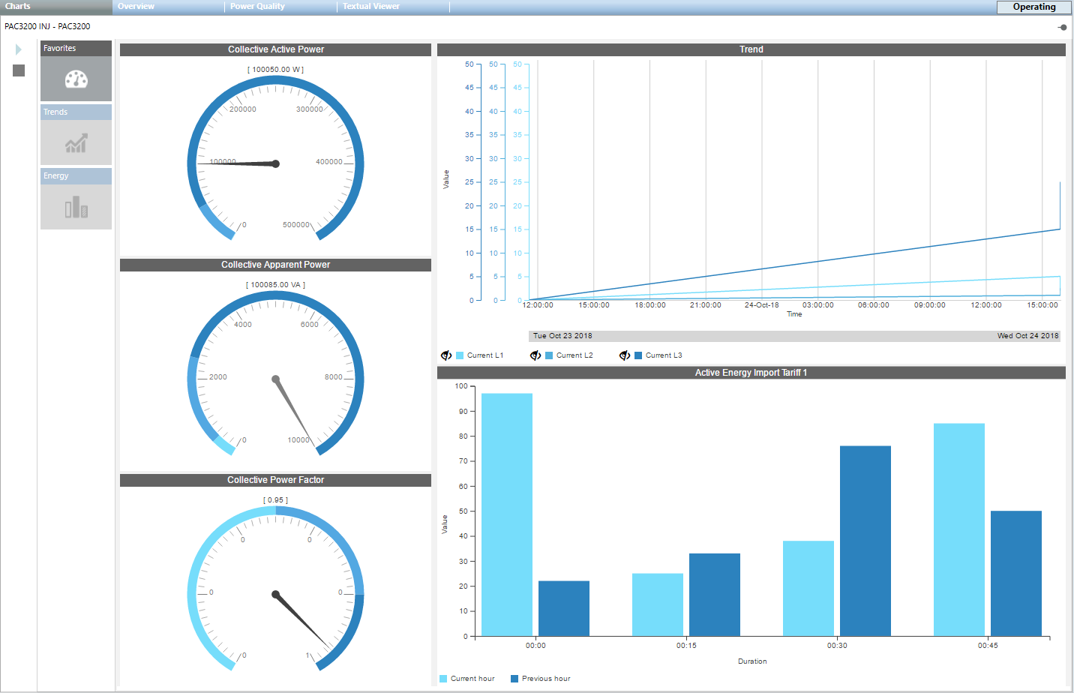This screenshot has height=693, width=1074.
Task: Click the Current hour legend marker
Action: pos(443,679)
